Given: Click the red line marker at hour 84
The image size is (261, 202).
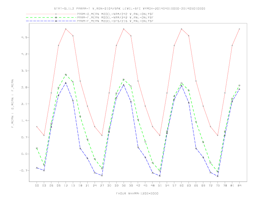Looking at the screenshot, I should (239, 29).
